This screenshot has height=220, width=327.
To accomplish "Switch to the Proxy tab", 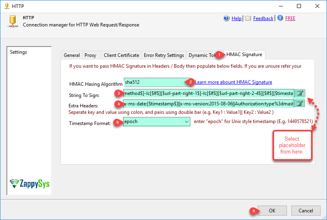I will [90, 55].
